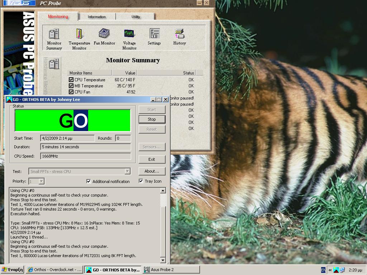Switch to Asus Probe 2 taskbar item
Image resolution: width=367 pixels, height=275 pixels.
171,270
